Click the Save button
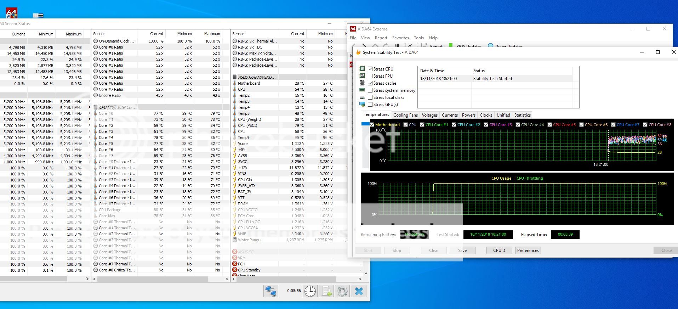The width and height of the screenshot is (678, 309). [x=462, y=250]
